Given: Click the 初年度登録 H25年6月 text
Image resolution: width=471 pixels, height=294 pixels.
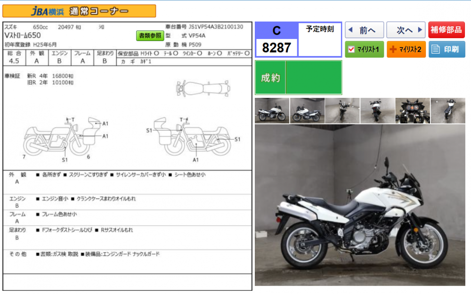Looking at the screenshot, I should pos(30,45).
